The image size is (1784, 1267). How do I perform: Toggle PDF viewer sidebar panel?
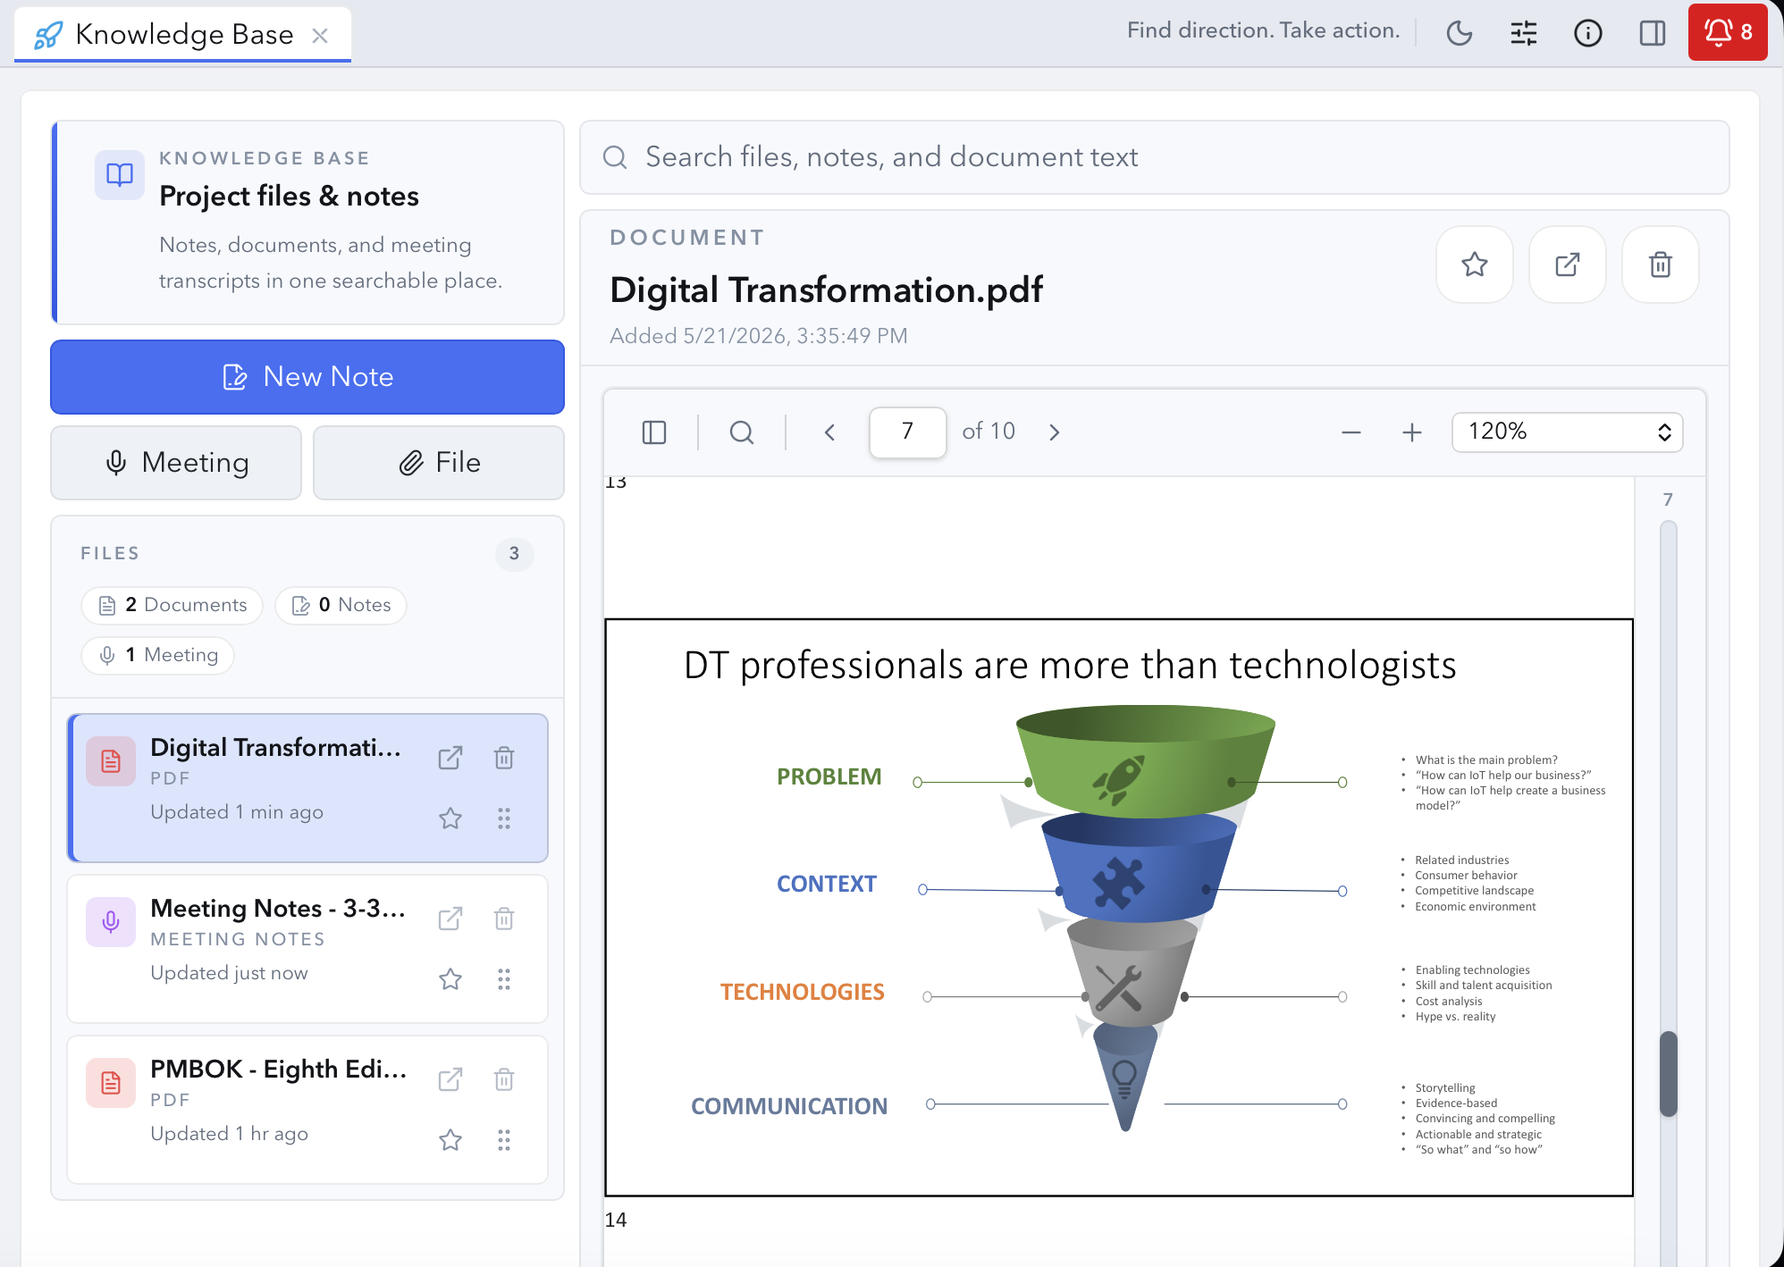tap(654, 432)
